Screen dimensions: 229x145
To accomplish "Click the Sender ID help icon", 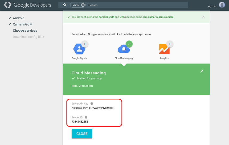I will [86, 117].
